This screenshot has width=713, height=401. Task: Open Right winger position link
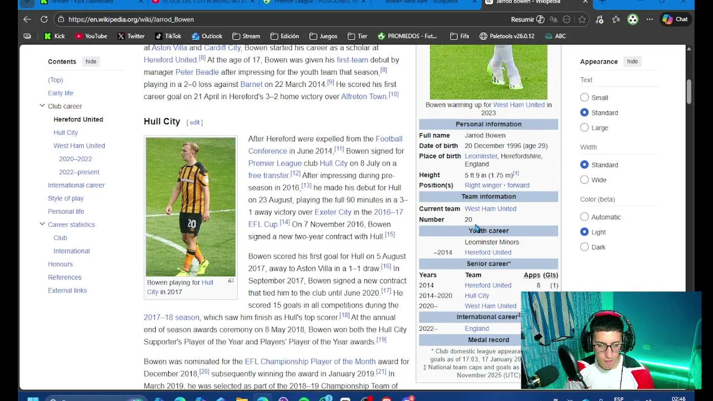[484, 185]
